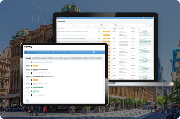Open user account caret in tablet header
The width and height of the screenshot is (180, 119).
coord(103,52)
